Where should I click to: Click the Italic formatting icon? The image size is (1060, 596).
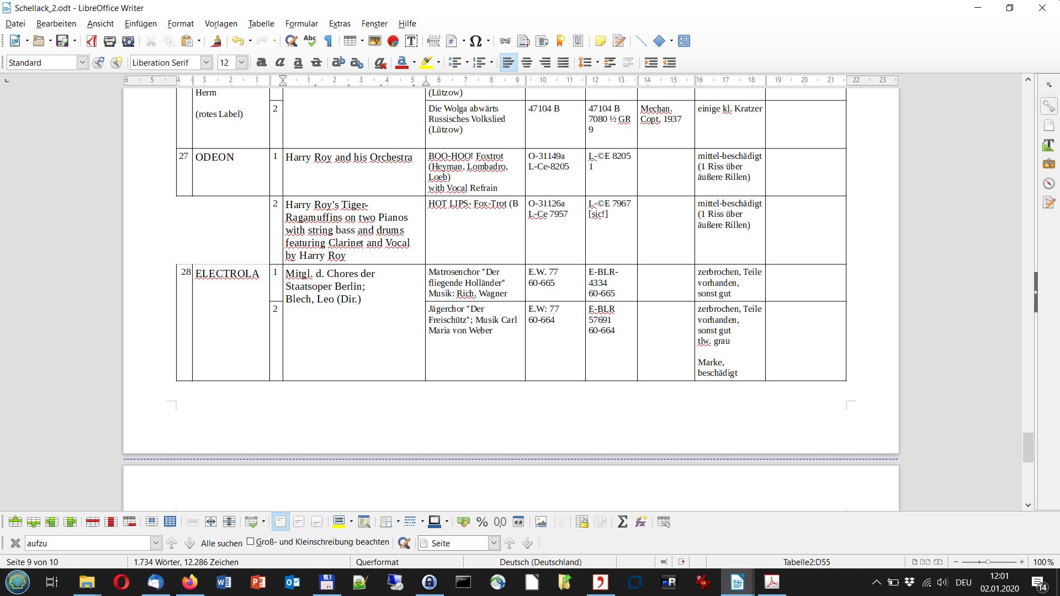tap(280, 62)
